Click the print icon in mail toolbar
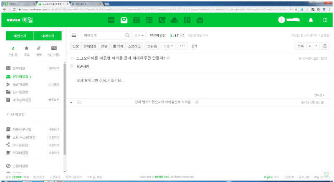This screenshot has width=334, height=182. click(x=325, y=46)
